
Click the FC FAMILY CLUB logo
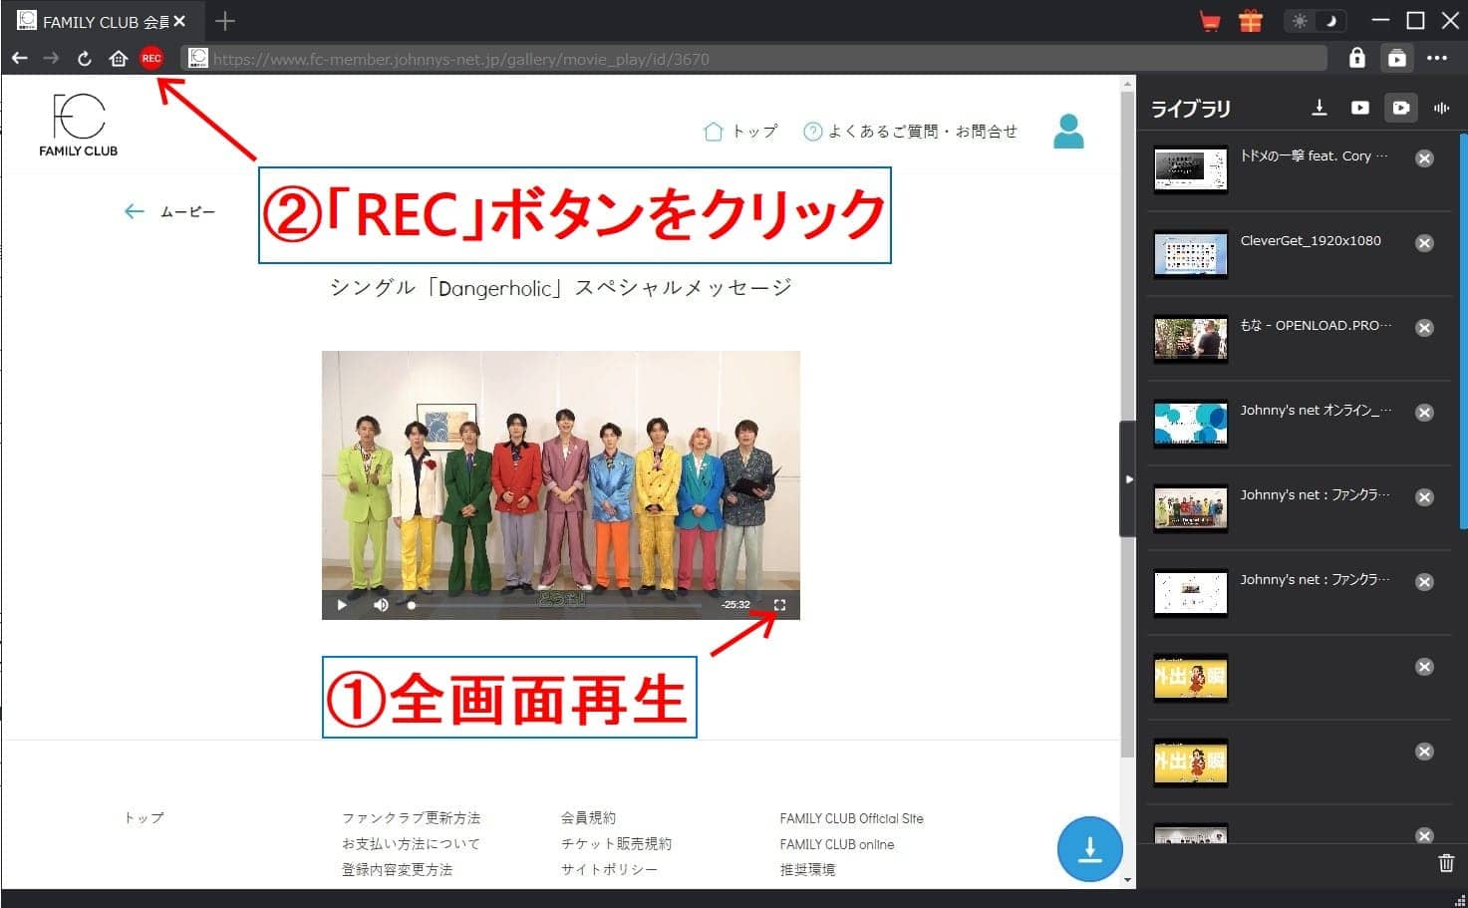point(79,125)
